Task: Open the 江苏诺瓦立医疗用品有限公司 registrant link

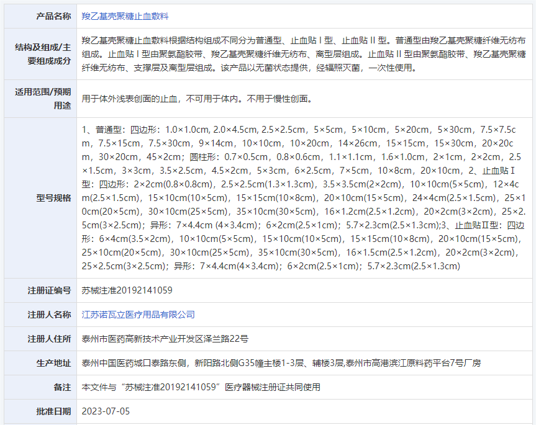Action: point(138,315)
